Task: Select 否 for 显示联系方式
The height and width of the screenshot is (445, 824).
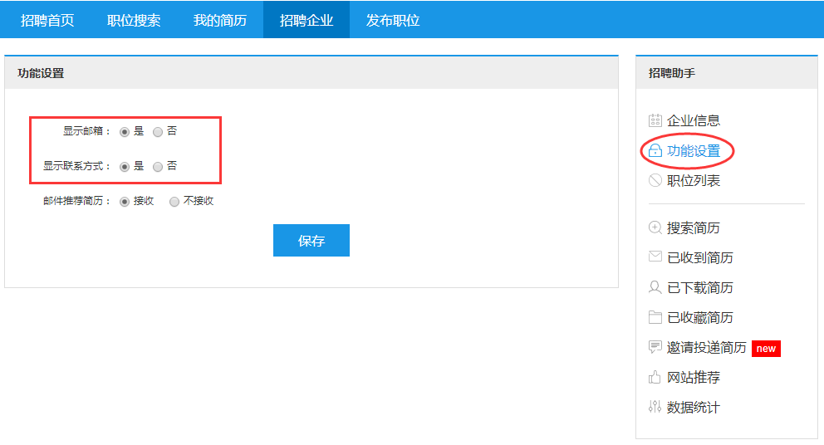Action: click(x=158, y=166)
